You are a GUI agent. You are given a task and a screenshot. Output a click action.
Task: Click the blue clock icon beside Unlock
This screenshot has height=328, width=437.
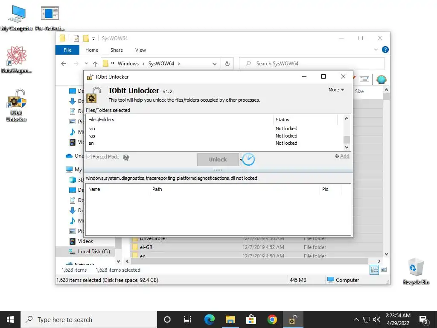point(248,159)
